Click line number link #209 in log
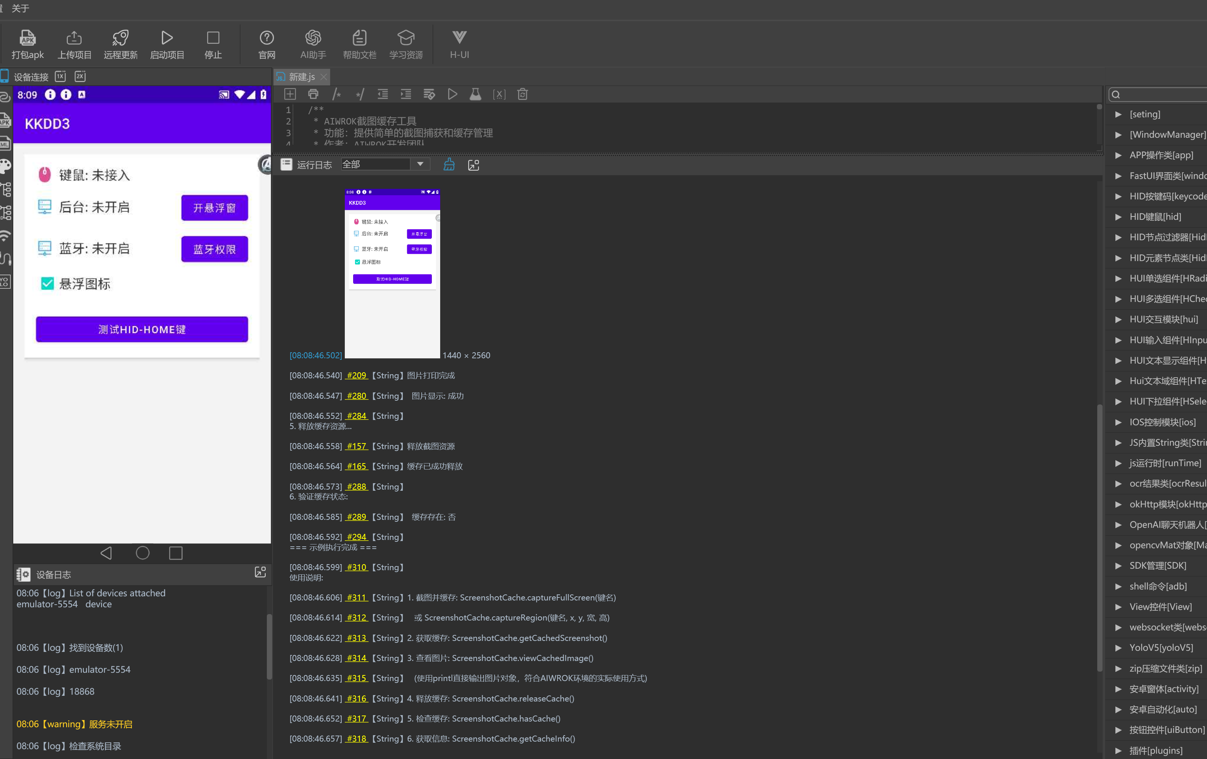 pyautogui.click(x=357, y=375)
